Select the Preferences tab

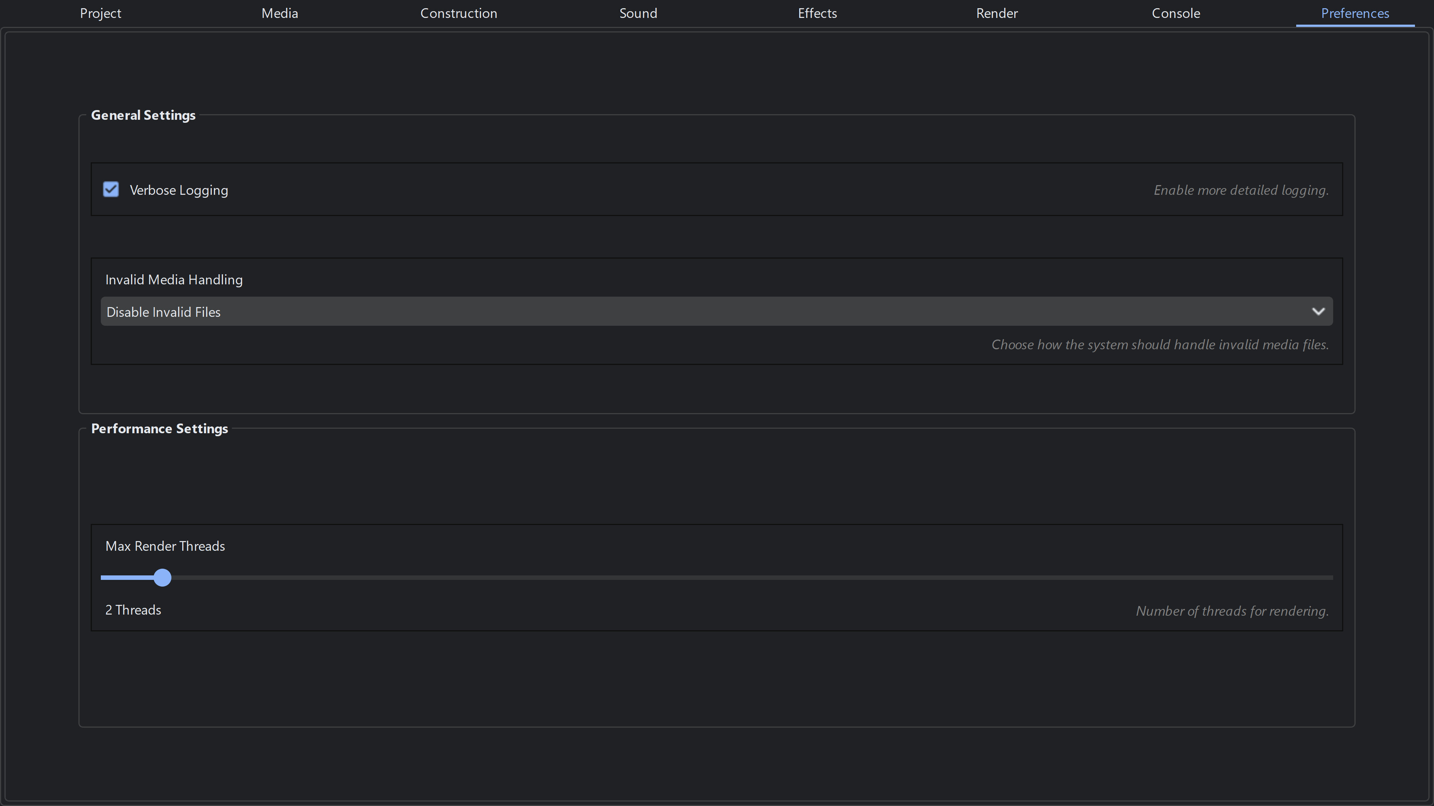pos(1355,13)
